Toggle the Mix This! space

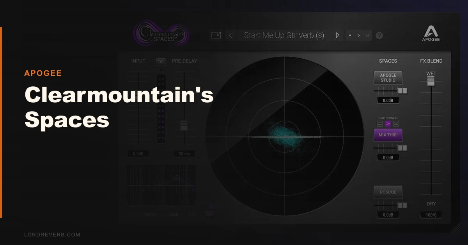[x=388, y=135]
